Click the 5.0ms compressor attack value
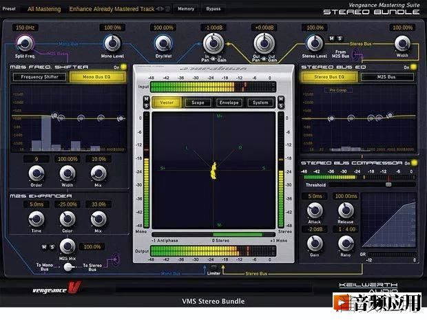 click(315, 196)
